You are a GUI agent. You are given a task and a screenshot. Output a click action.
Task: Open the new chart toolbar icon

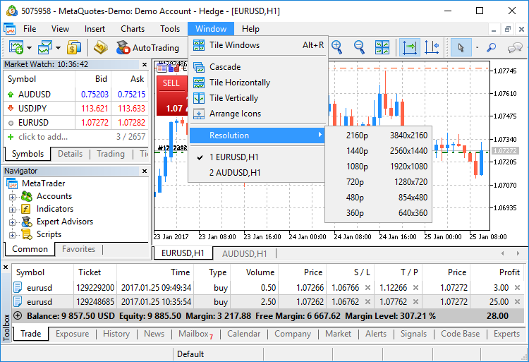(16, 48)
